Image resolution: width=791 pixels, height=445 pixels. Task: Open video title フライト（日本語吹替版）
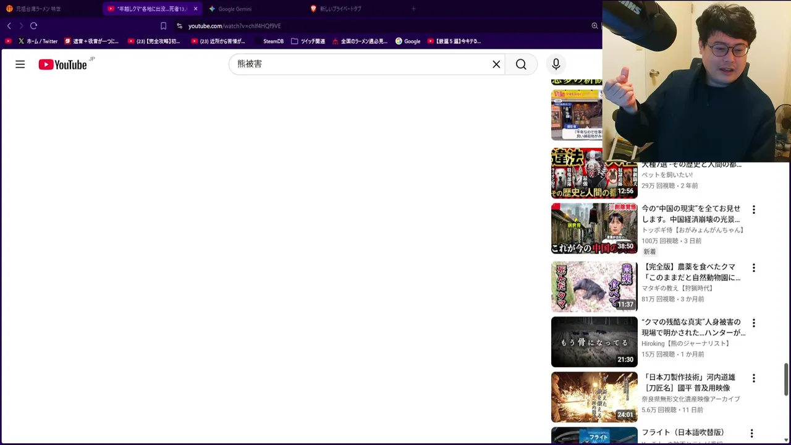pos(683,433)
